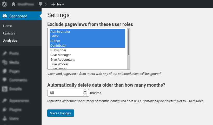
Task: Go to Updates submenu item
Action: tap(9, 33)
